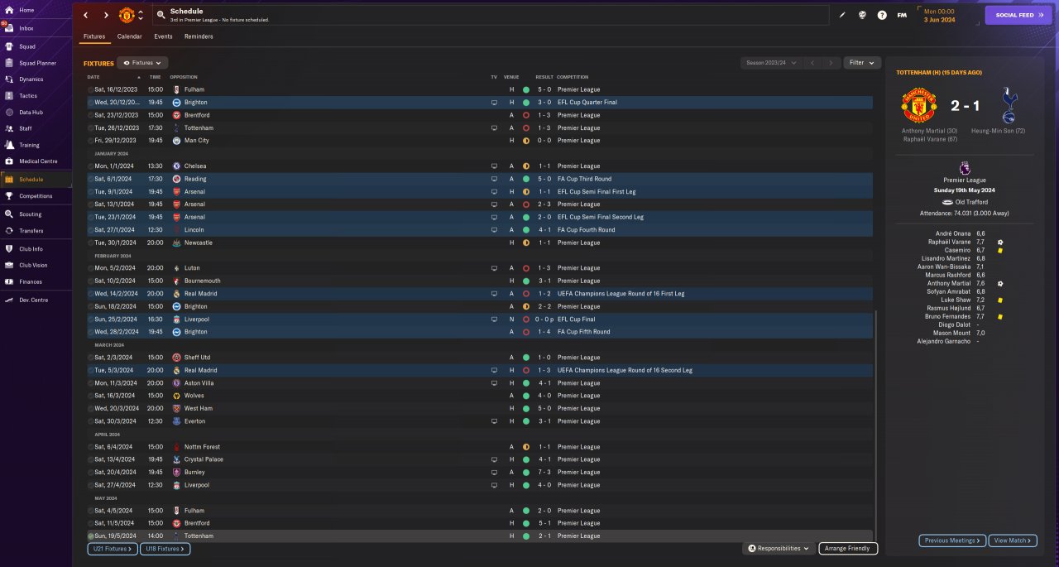1059x567 pixels.
Task: Open Finances in the sidebar
Action: point(31,282)
